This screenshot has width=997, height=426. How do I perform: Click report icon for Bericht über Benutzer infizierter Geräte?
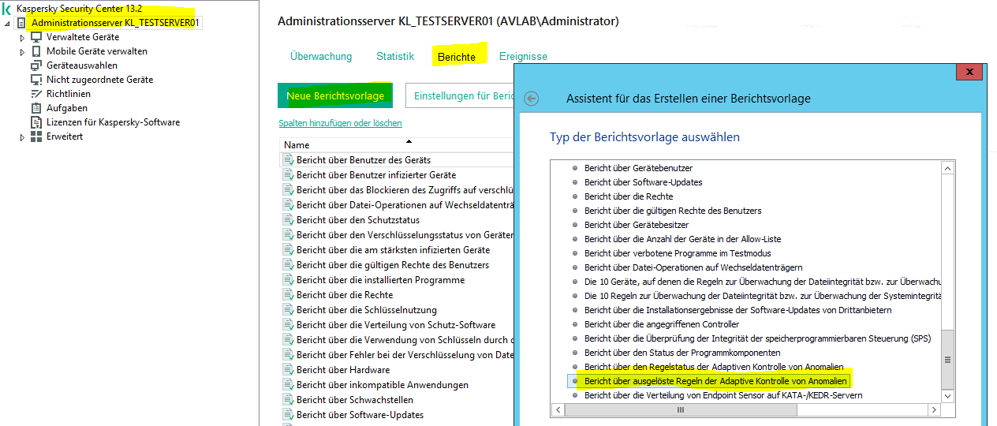[288, 175]
